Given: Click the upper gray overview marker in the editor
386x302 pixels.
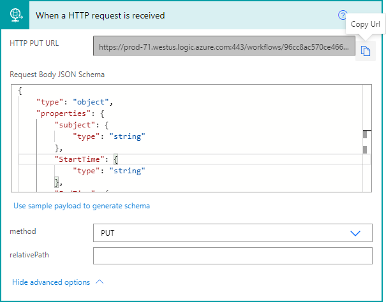Looking at the screenshot, I should coord(365,134).
